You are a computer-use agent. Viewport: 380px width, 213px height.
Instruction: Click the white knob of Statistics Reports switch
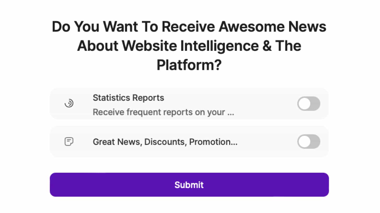[304, 104]
